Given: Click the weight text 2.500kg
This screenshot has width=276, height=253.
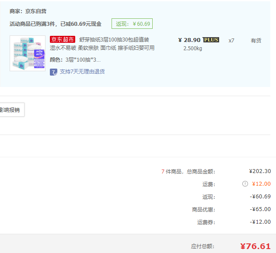Looking at the screenshot, I should click(192, 49).
